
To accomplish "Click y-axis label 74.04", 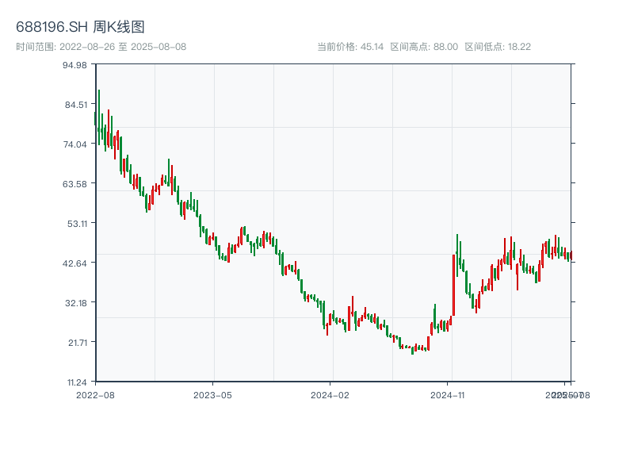I will point(75,144).
